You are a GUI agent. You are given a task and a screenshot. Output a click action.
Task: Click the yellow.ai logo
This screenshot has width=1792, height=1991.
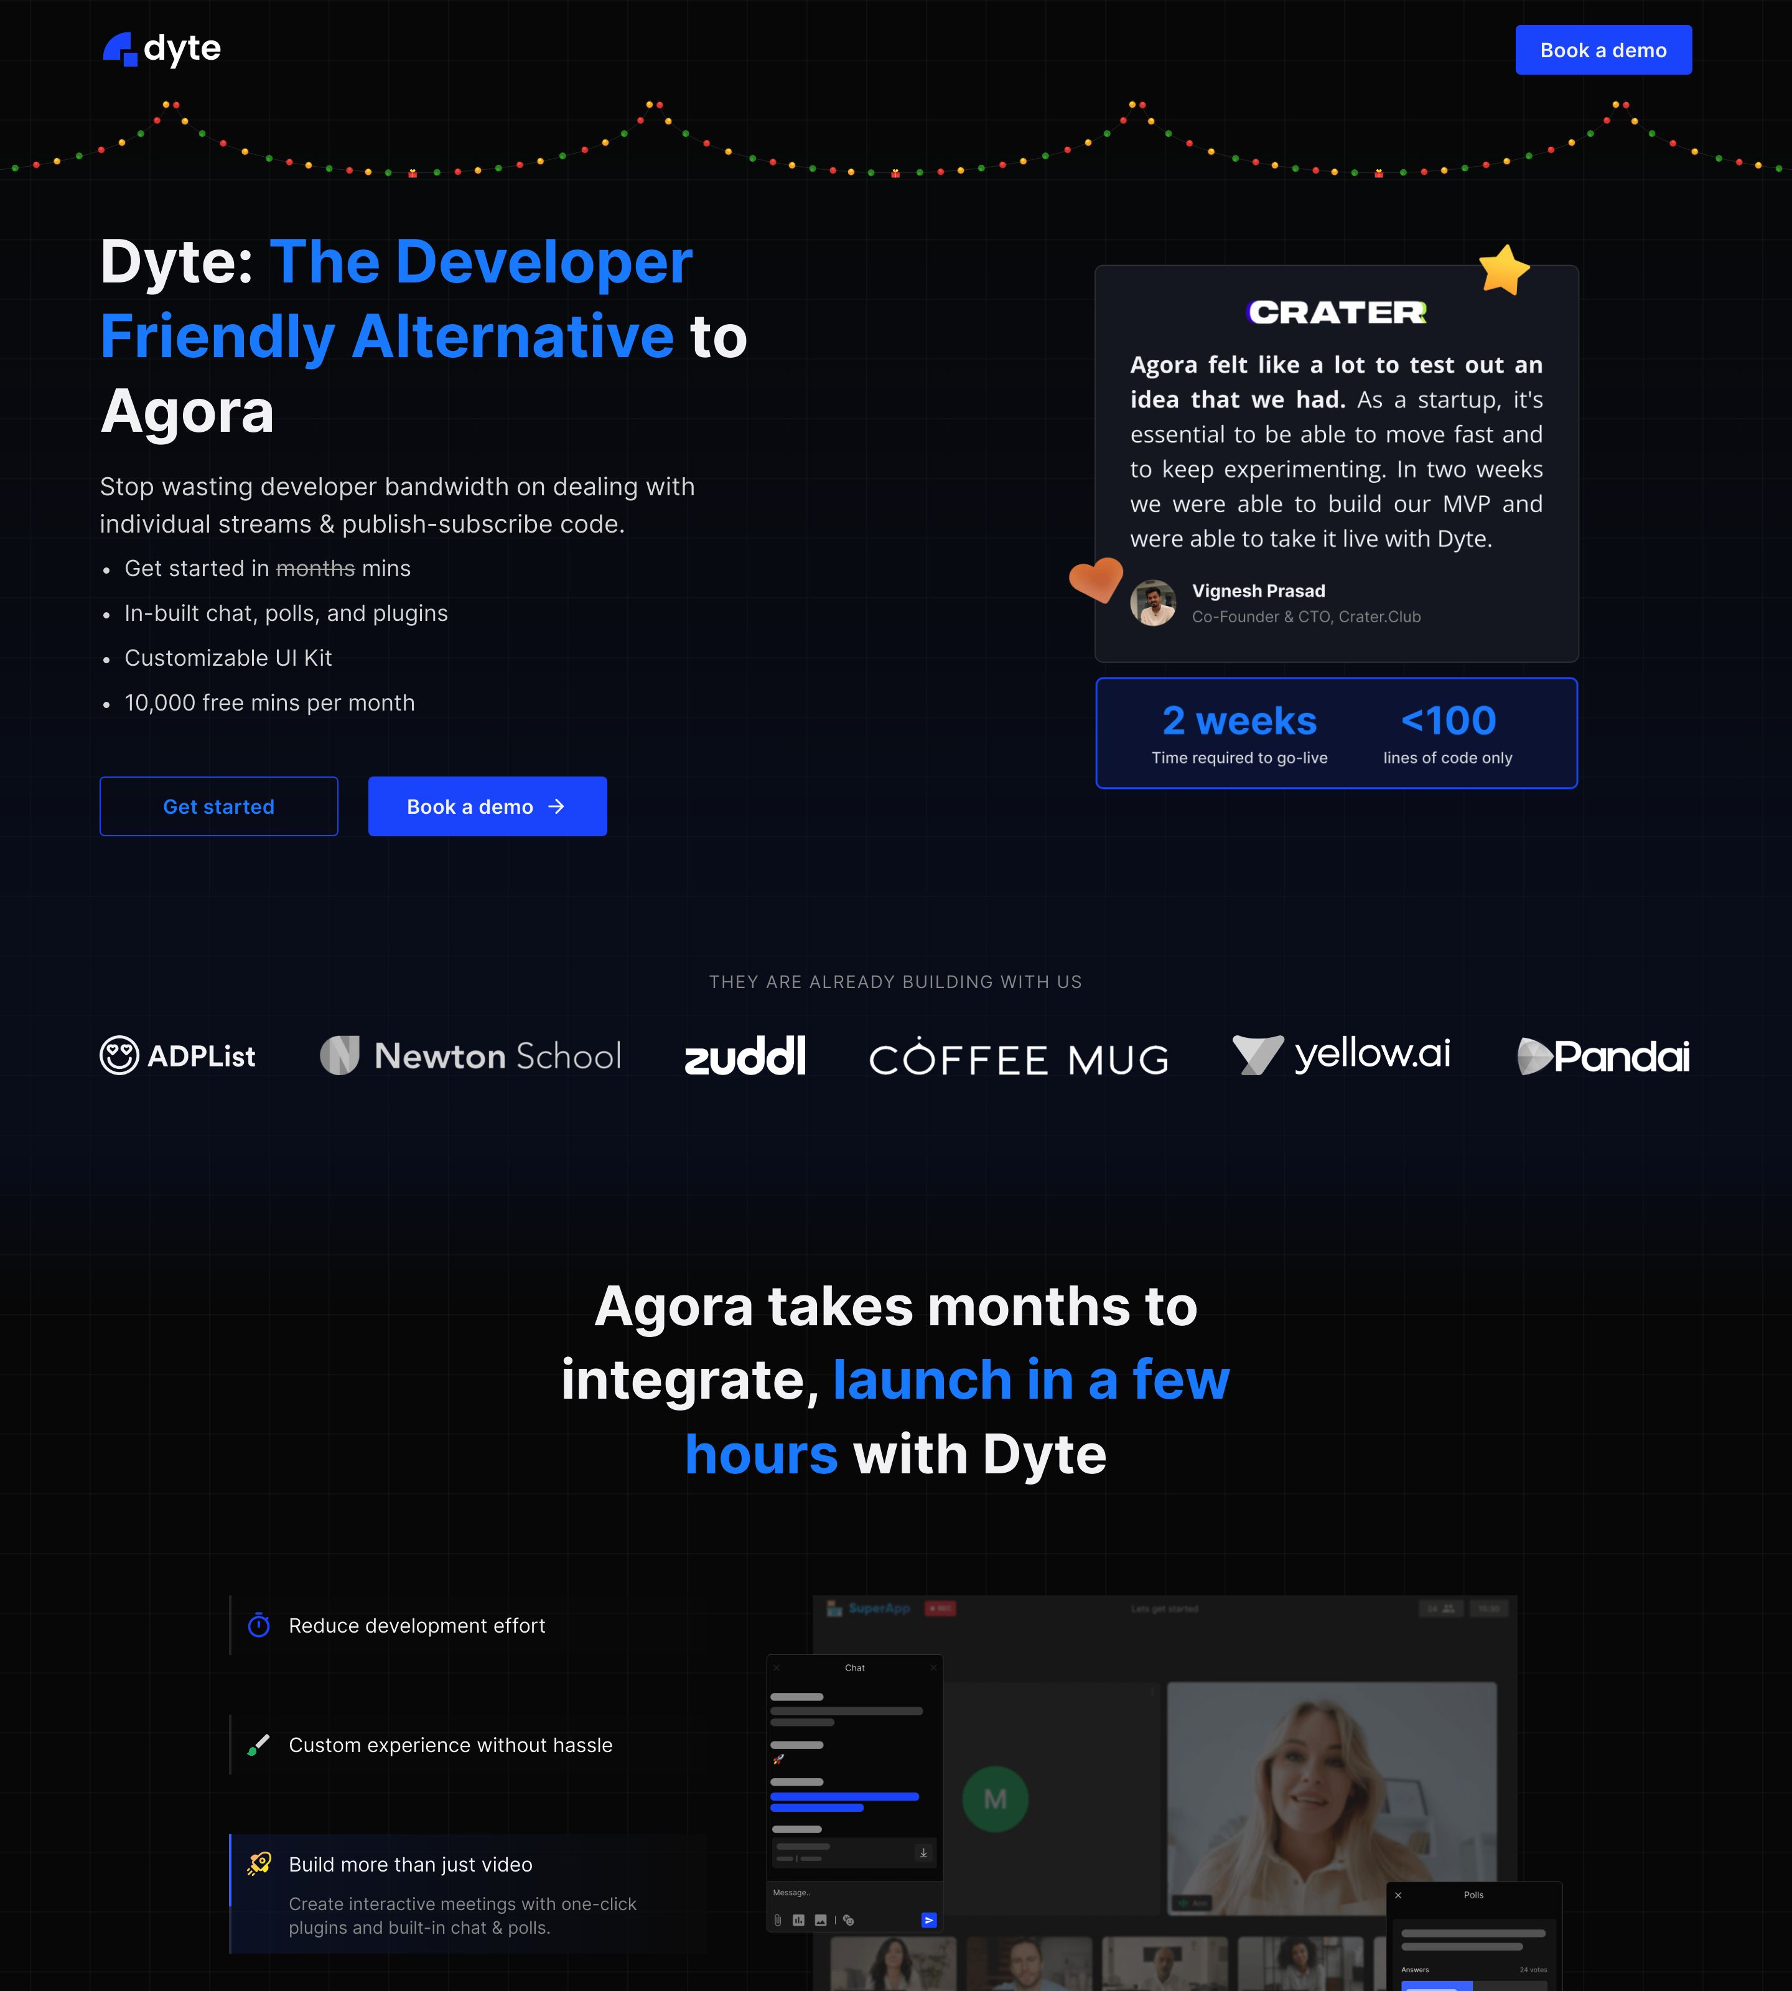(x=1341, y=1055)
